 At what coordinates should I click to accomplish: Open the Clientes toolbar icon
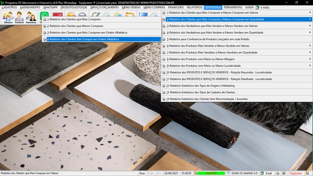8,18
